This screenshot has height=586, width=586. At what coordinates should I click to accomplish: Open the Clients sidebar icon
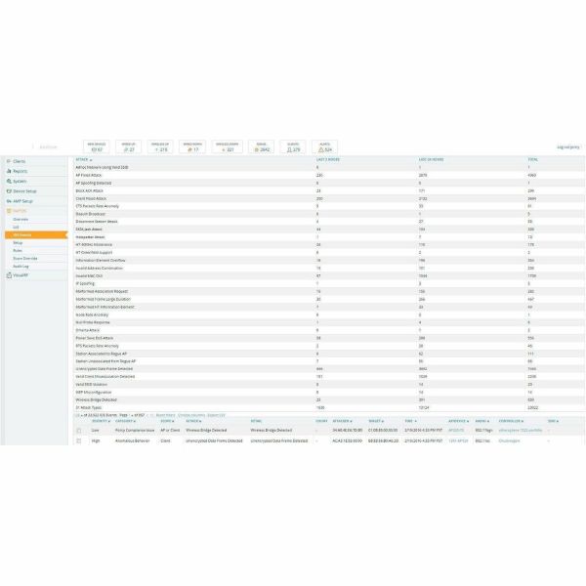(9, 161)
